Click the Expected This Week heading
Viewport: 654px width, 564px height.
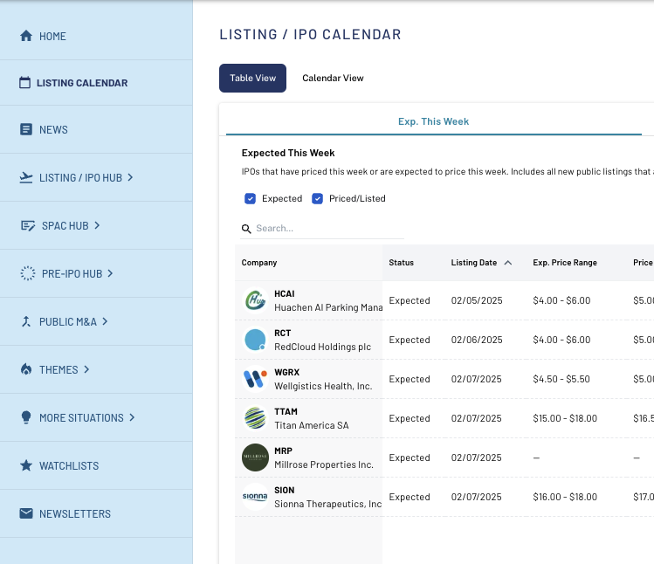pos(288,153)
